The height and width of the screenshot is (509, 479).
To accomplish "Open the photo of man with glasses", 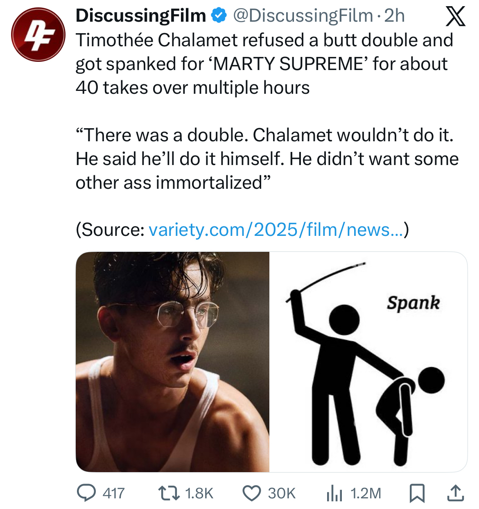I will coord(172,362).
